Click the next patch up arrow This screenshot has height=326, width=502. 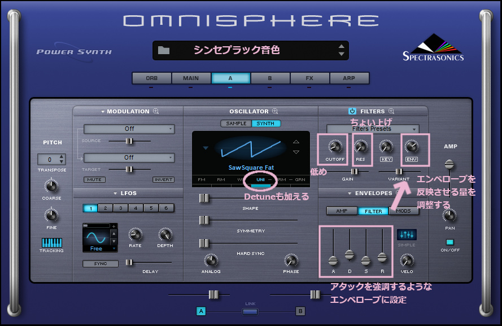341,46
